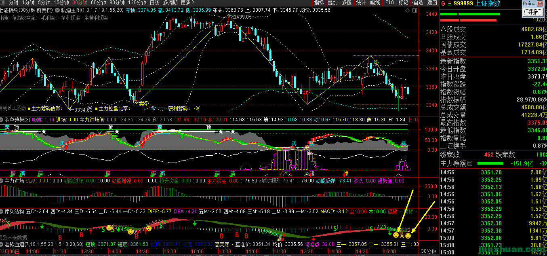Expand 多空趋势 indicator dropdown arrow
The image size is (547, 256).
[2, 120]
